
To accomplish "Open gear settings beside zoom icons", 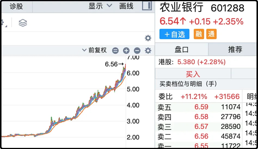I will 148,51.
